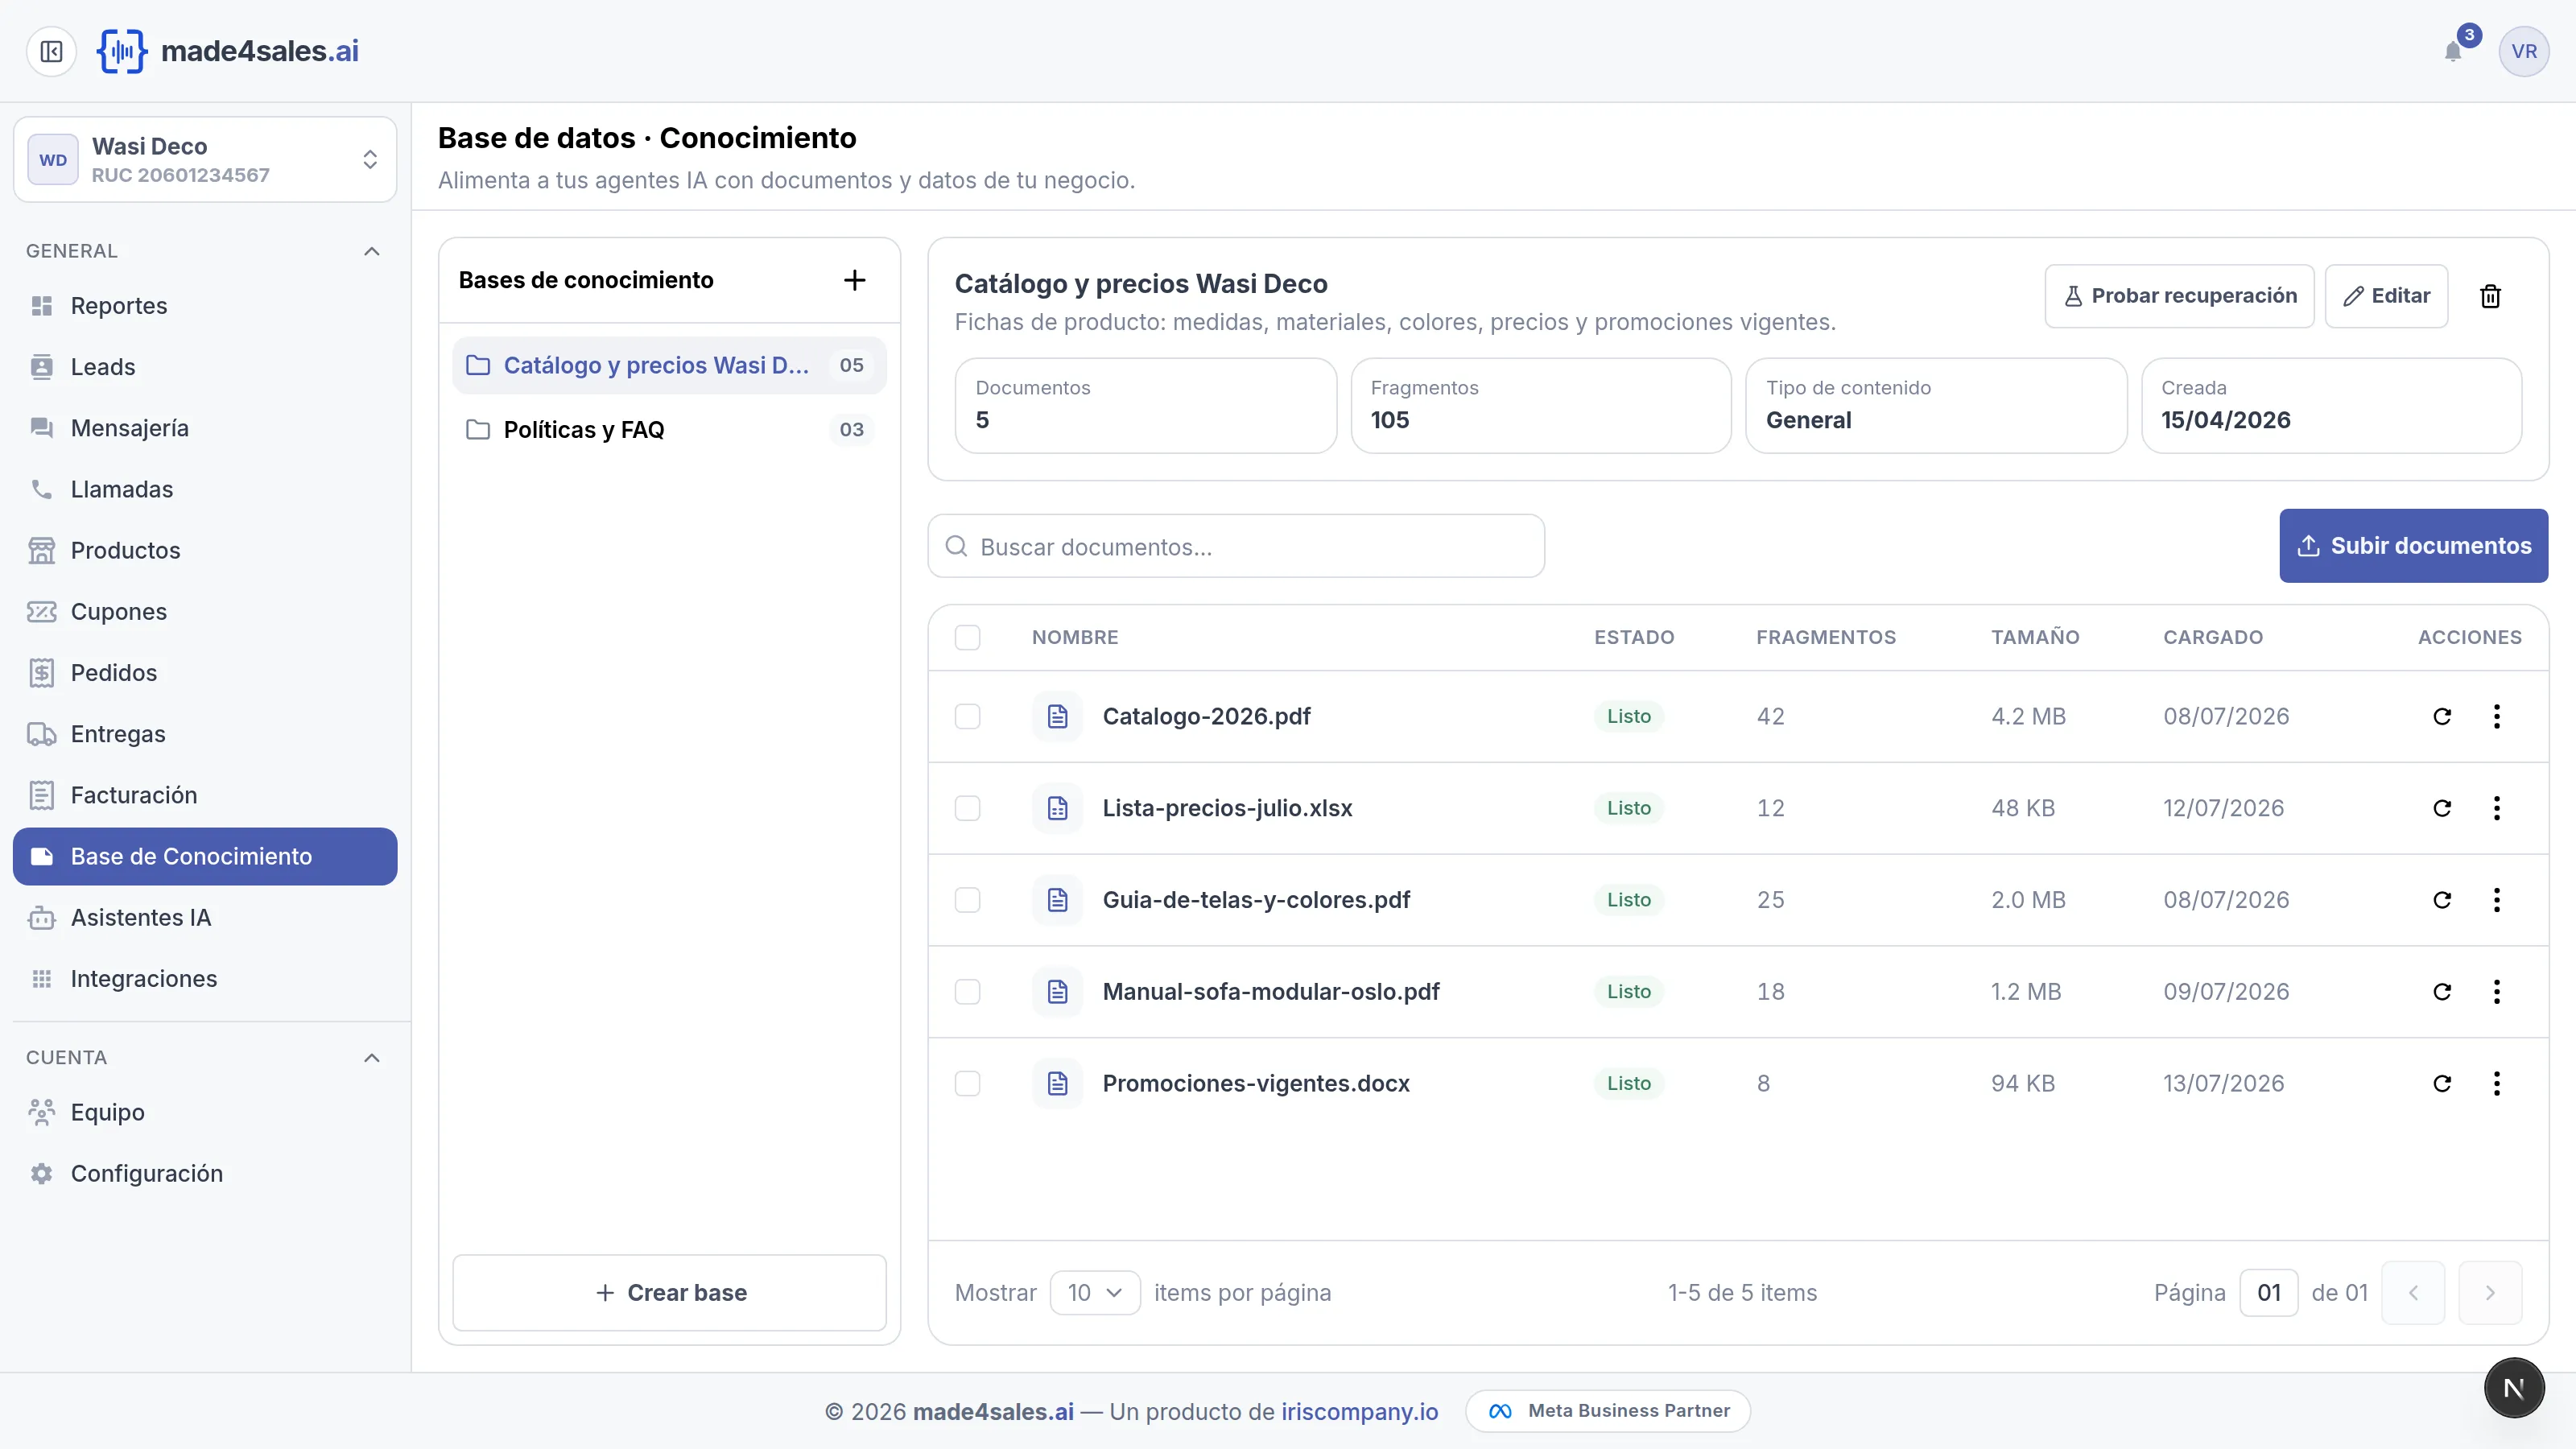2576x1449 pixels.
Task: Click the made4sales.ai logo
Action: 228,51
